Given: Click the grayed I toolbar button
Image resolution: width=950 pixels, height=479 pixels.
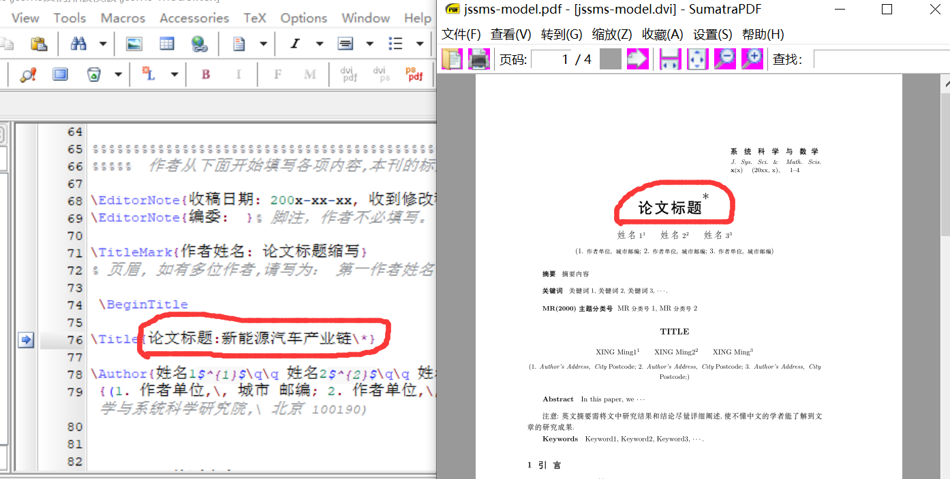Looking at the screenshot, I should pyautogui.click(x=239, y=74).
